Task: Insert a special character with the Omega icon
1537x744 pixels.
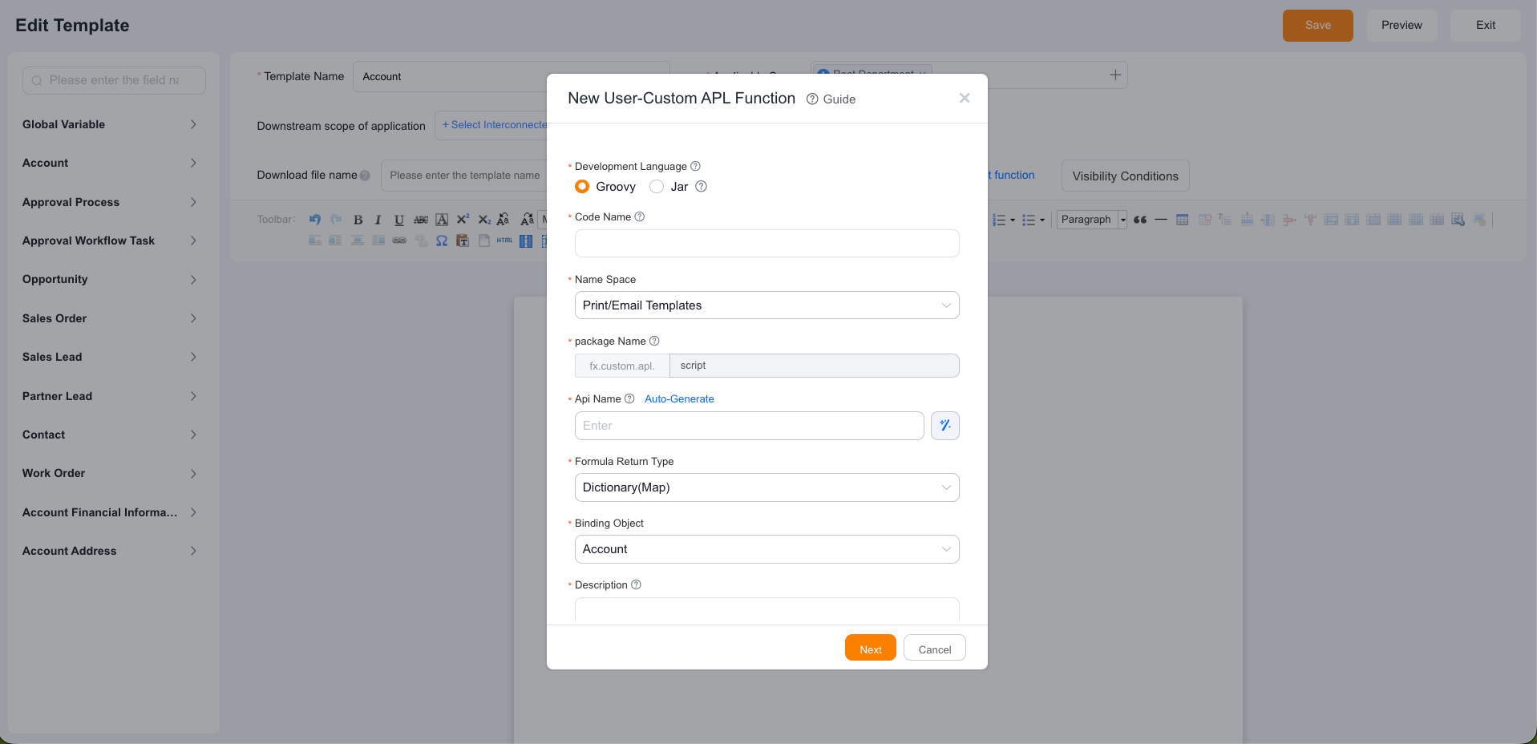Action: pyautogui.click(x=442, y=241)
